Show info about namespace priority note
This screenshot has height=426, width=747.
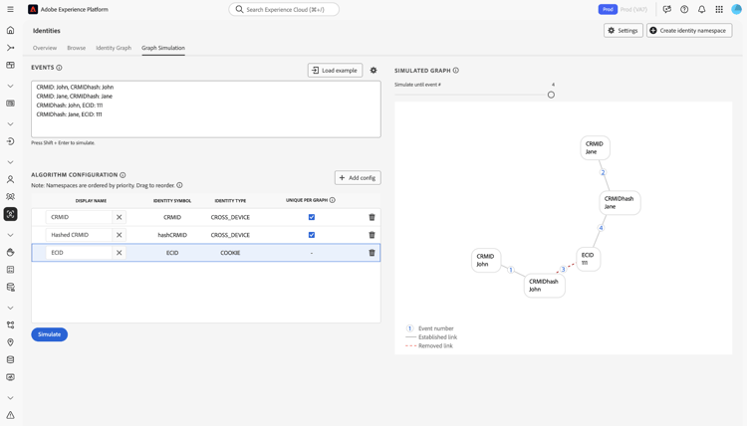[x=179, y=185]
